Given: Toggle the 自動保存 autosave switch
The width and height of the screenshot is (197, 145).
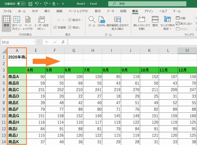Looking at the screenshot, I should click(21, 4).
